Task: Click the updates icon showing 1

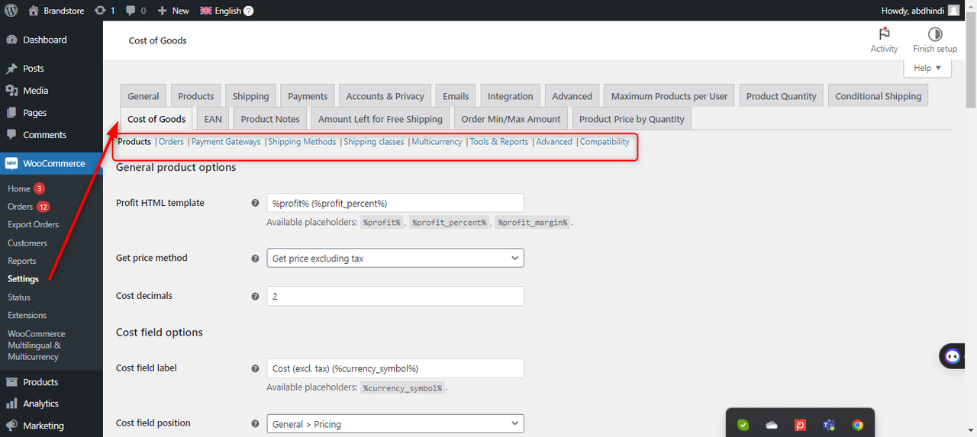Action: (x=99, y=11)
